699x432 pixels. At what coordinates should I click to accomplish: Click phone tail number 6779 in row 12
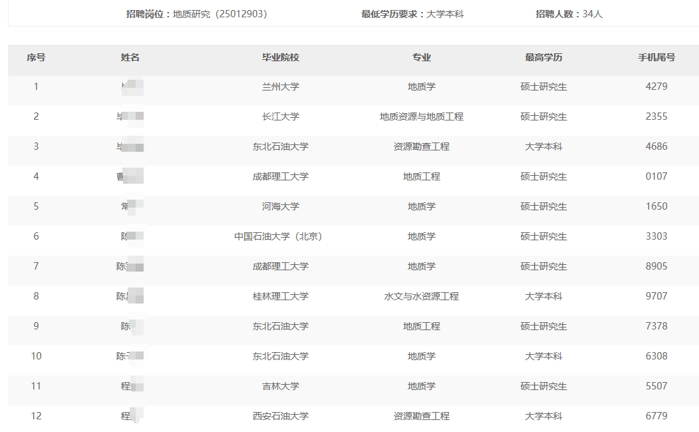(656, 416)
